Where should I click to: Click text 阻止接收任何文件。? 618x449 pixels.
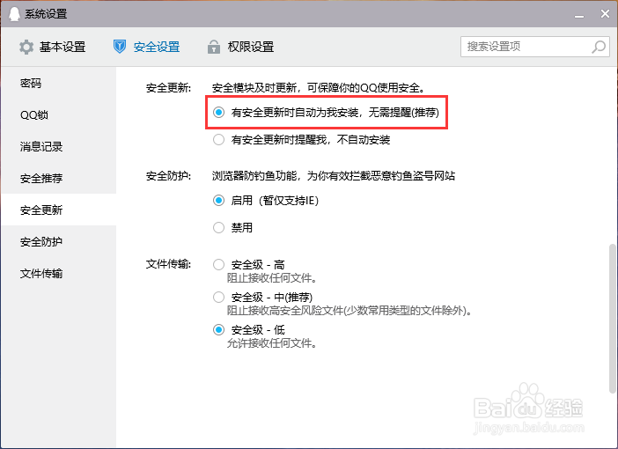point(272,278)
